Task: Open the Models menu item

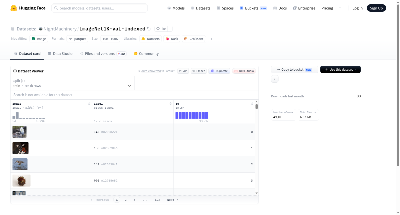Action: pos(176,8)
